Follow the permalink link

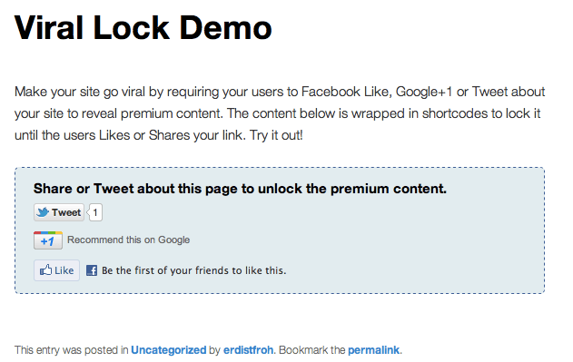[373, 350]
